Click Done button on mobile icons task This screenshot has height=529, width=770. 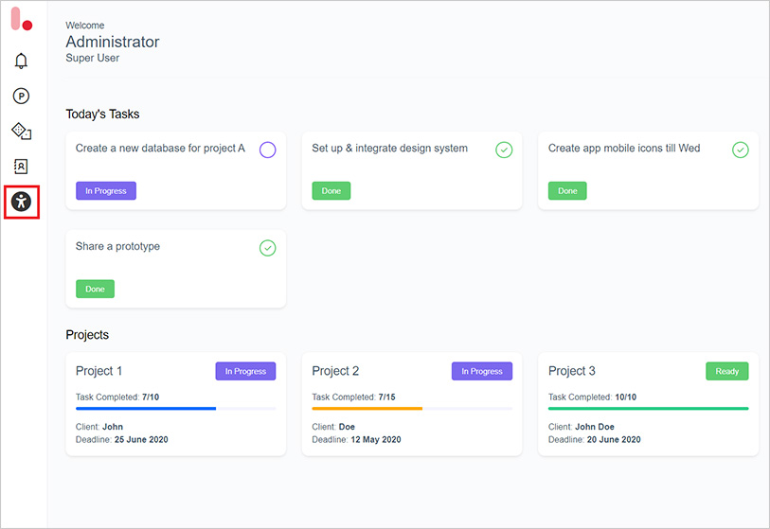point(567,191)
